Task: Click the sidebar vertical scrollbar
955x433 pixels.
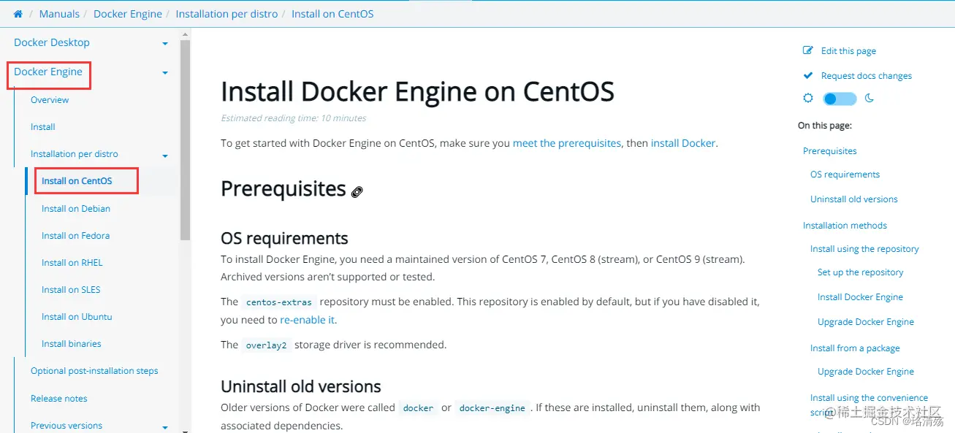Action: pyautogui.click(x=185, y=139)
